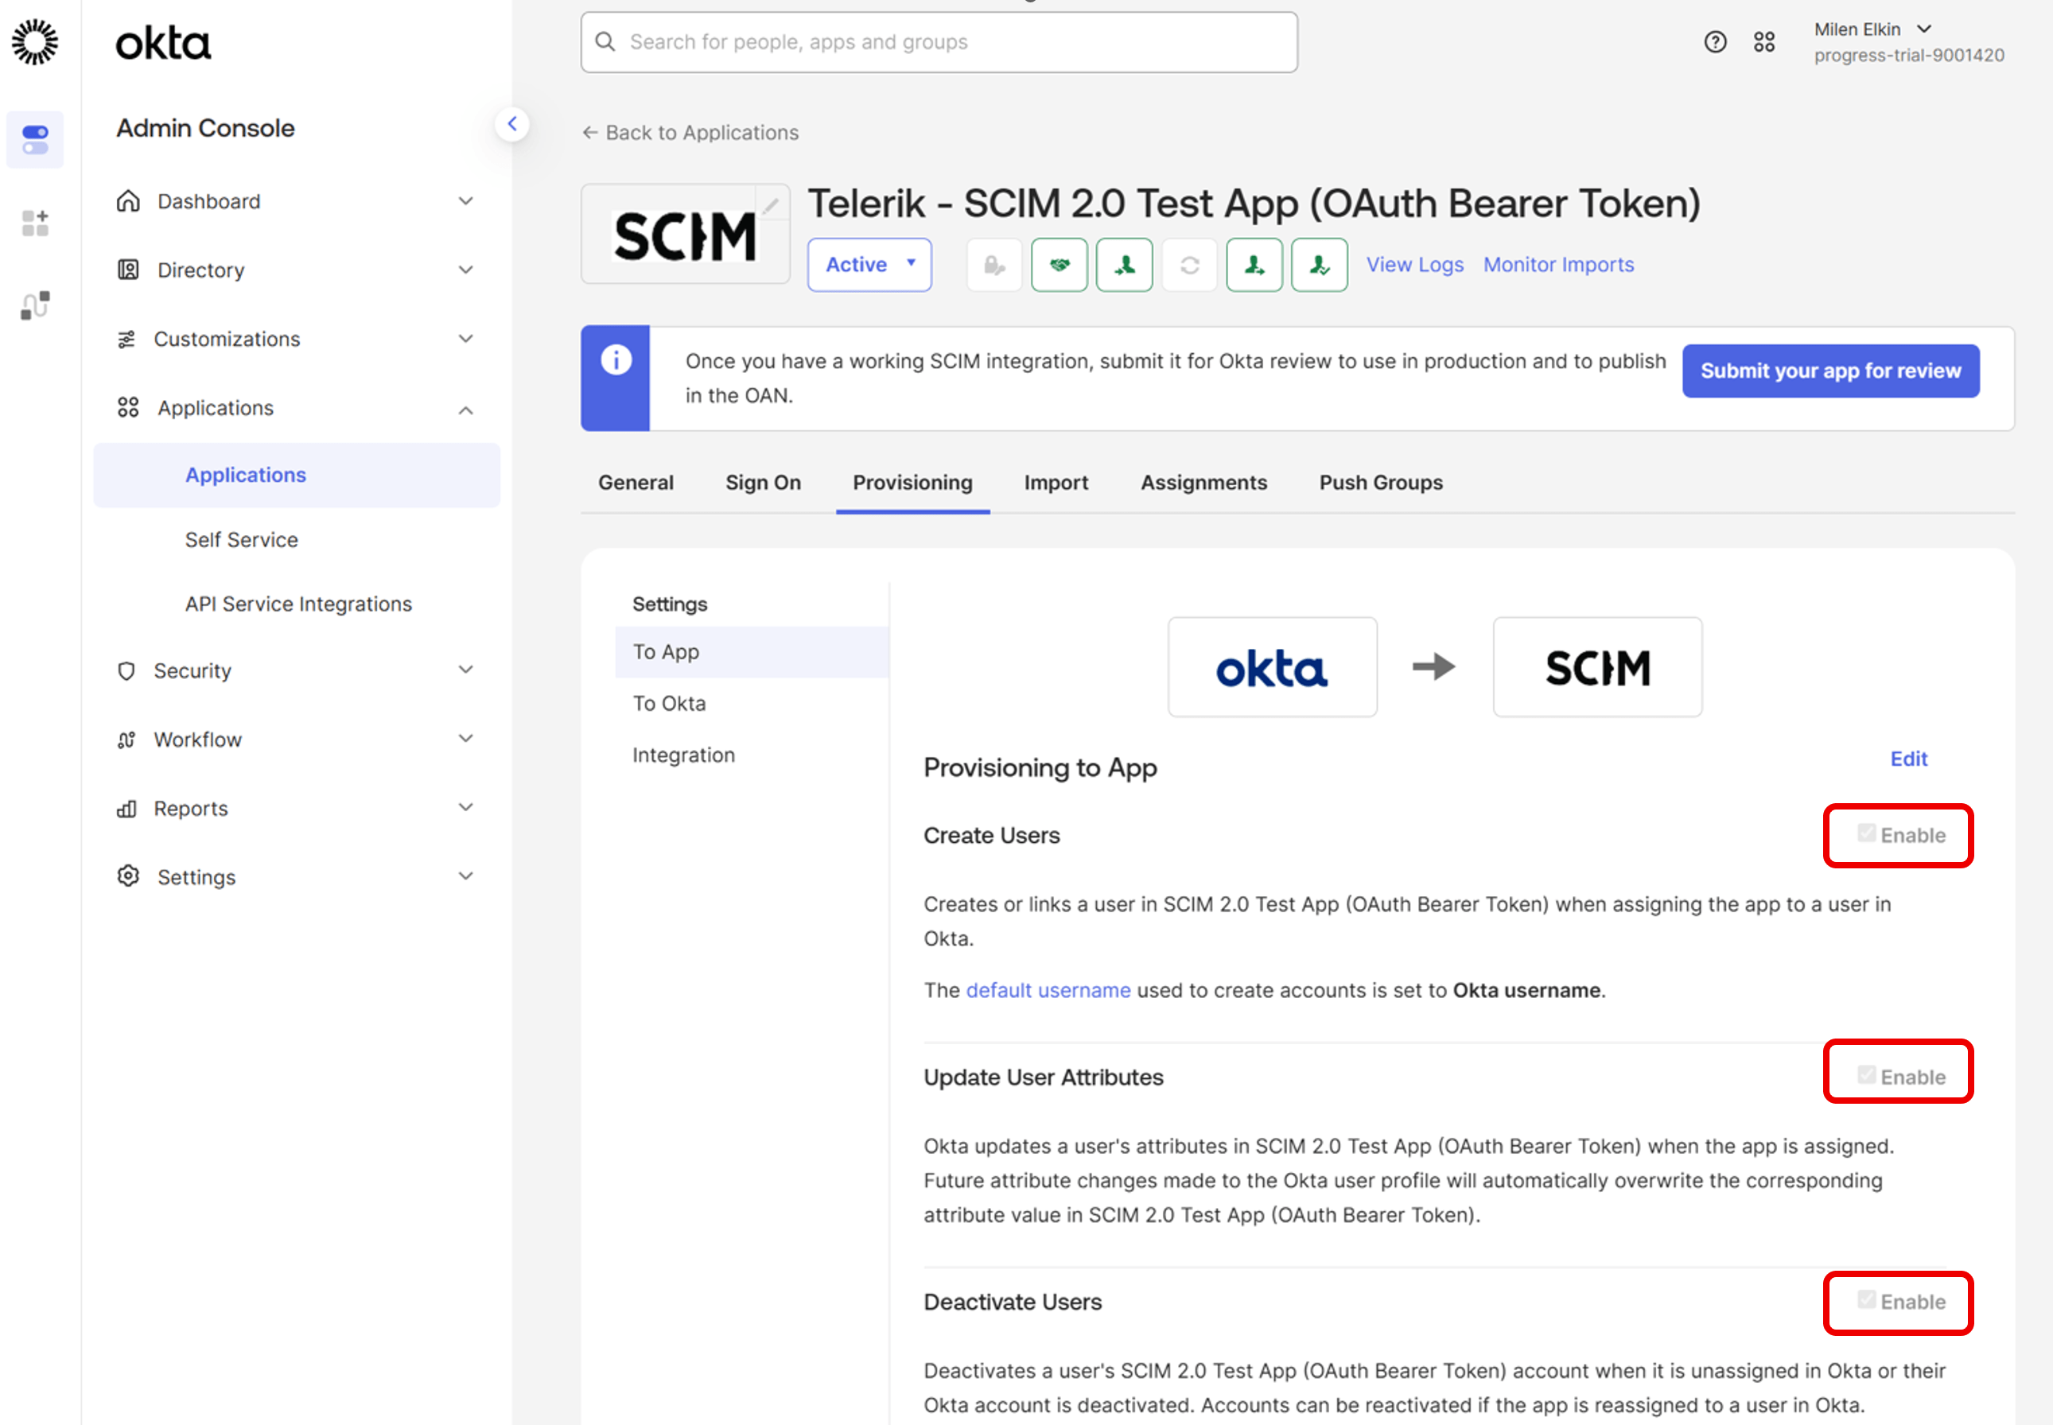2053x1425 pixels.
Task: Open the apps grid icon near user name
Action: tap(1763, 42)
